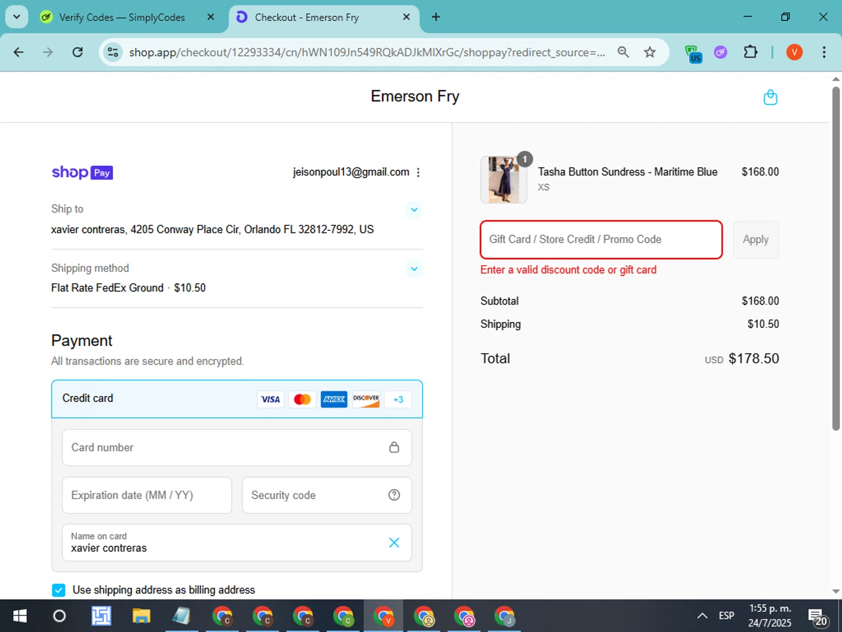Click the Enter a valid discount code error
Viewport: 842px width, 632px height.
point(568,270)
